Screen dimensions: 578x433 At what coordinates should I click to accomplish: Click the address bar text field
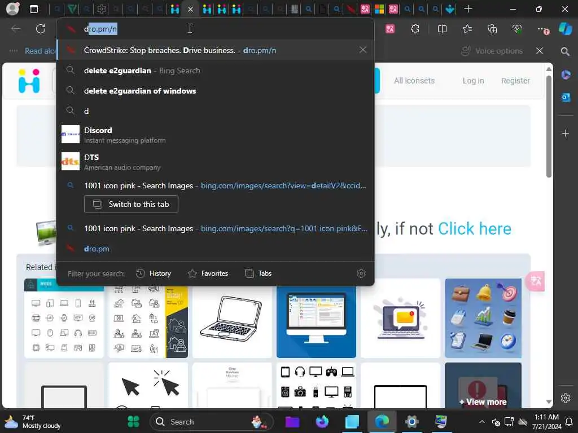click(x=215, y=29)
